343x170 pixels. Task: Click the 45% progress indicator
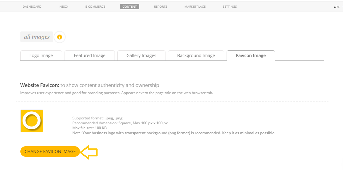coord(337,7)
